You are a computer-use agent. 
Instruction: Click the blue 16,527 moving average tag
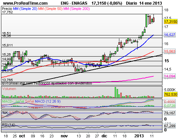169,35
